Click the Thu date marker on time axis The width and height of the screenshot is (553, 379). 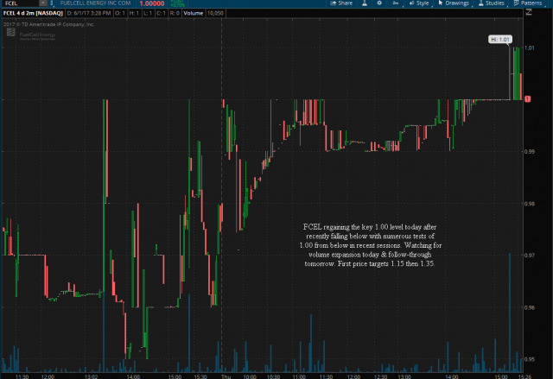(227, 375)
